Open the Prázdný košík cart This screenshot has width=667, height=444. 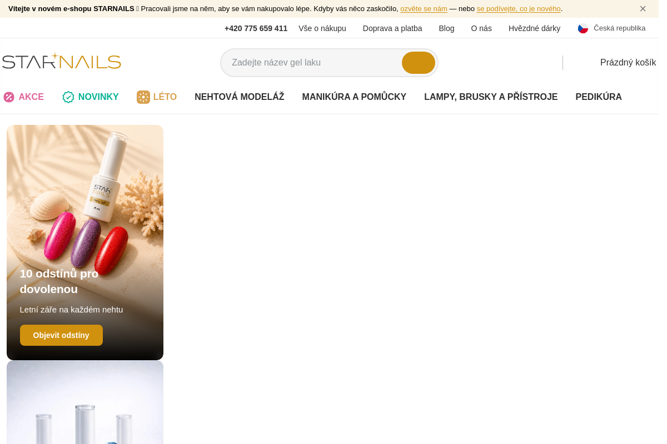pos(628,63)
